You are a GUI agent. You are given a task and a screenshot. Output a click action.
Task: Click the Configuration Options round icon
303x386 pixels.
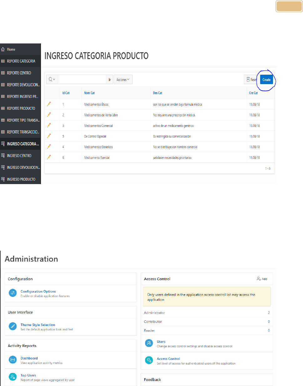click(x=13, y=293)
